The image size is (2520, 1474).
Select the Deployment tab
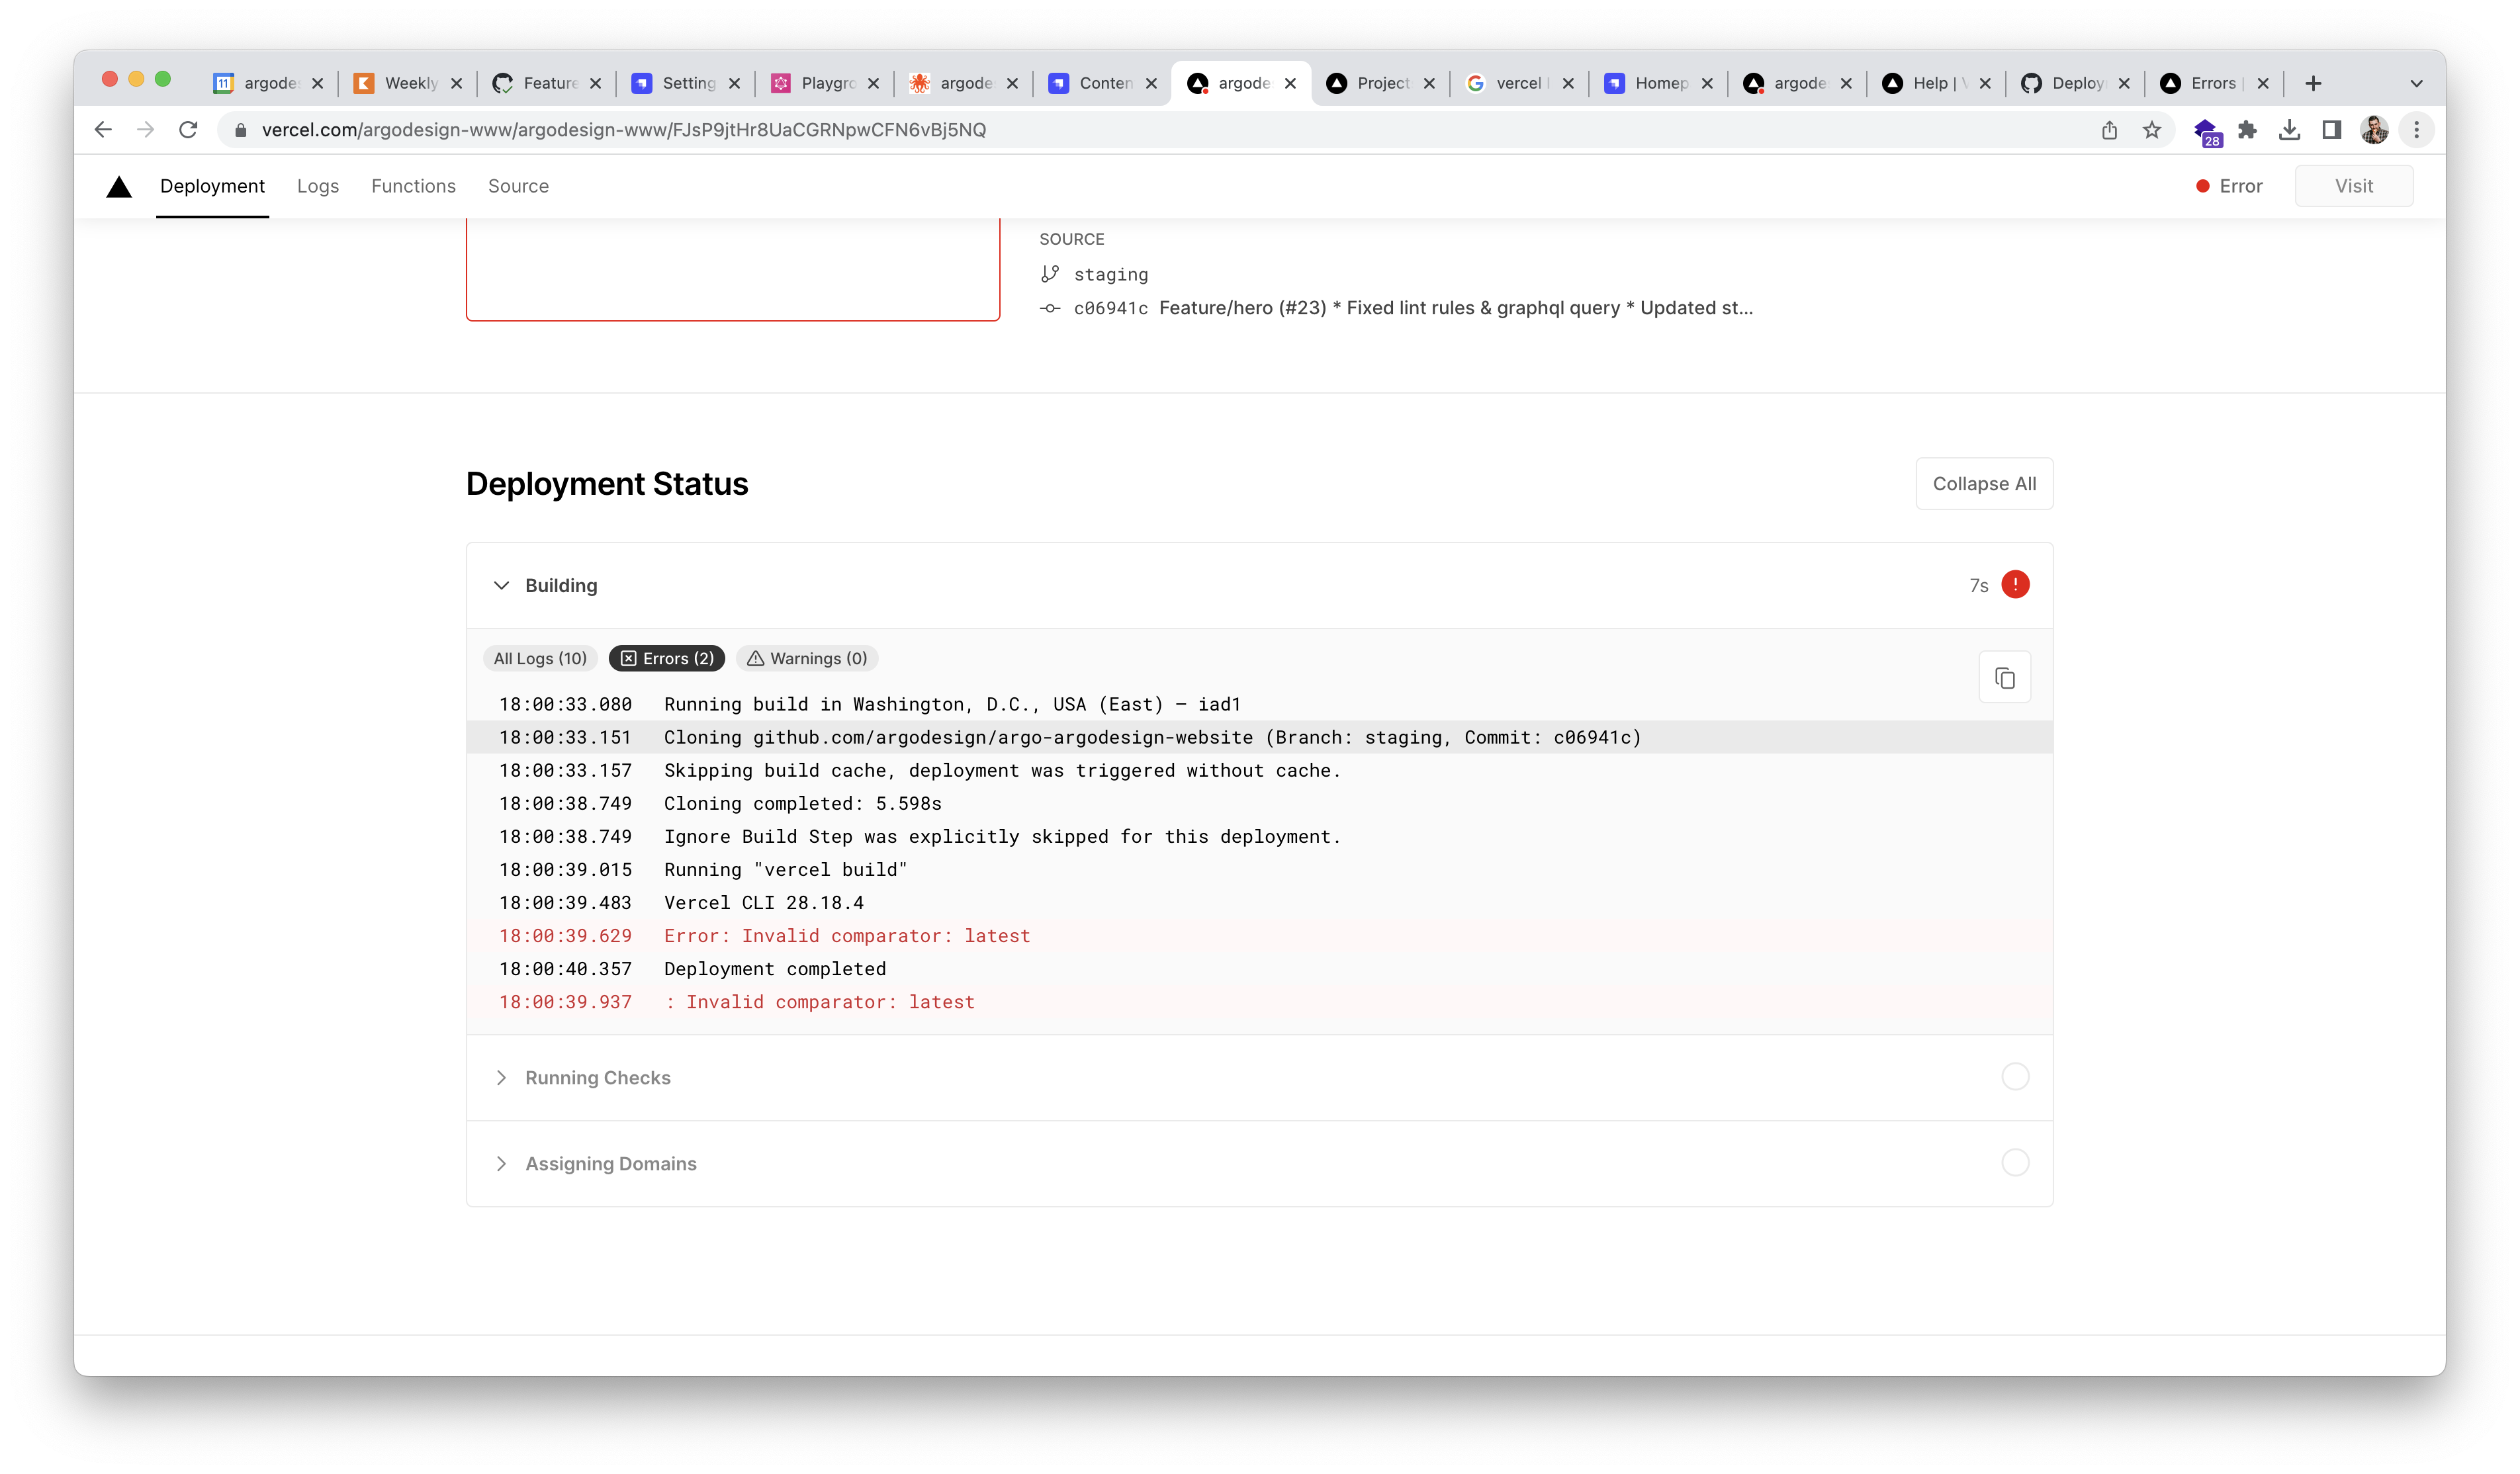[212, 186]
